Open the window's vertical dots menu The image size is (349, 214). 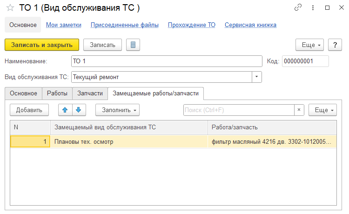tap(312, 8)
